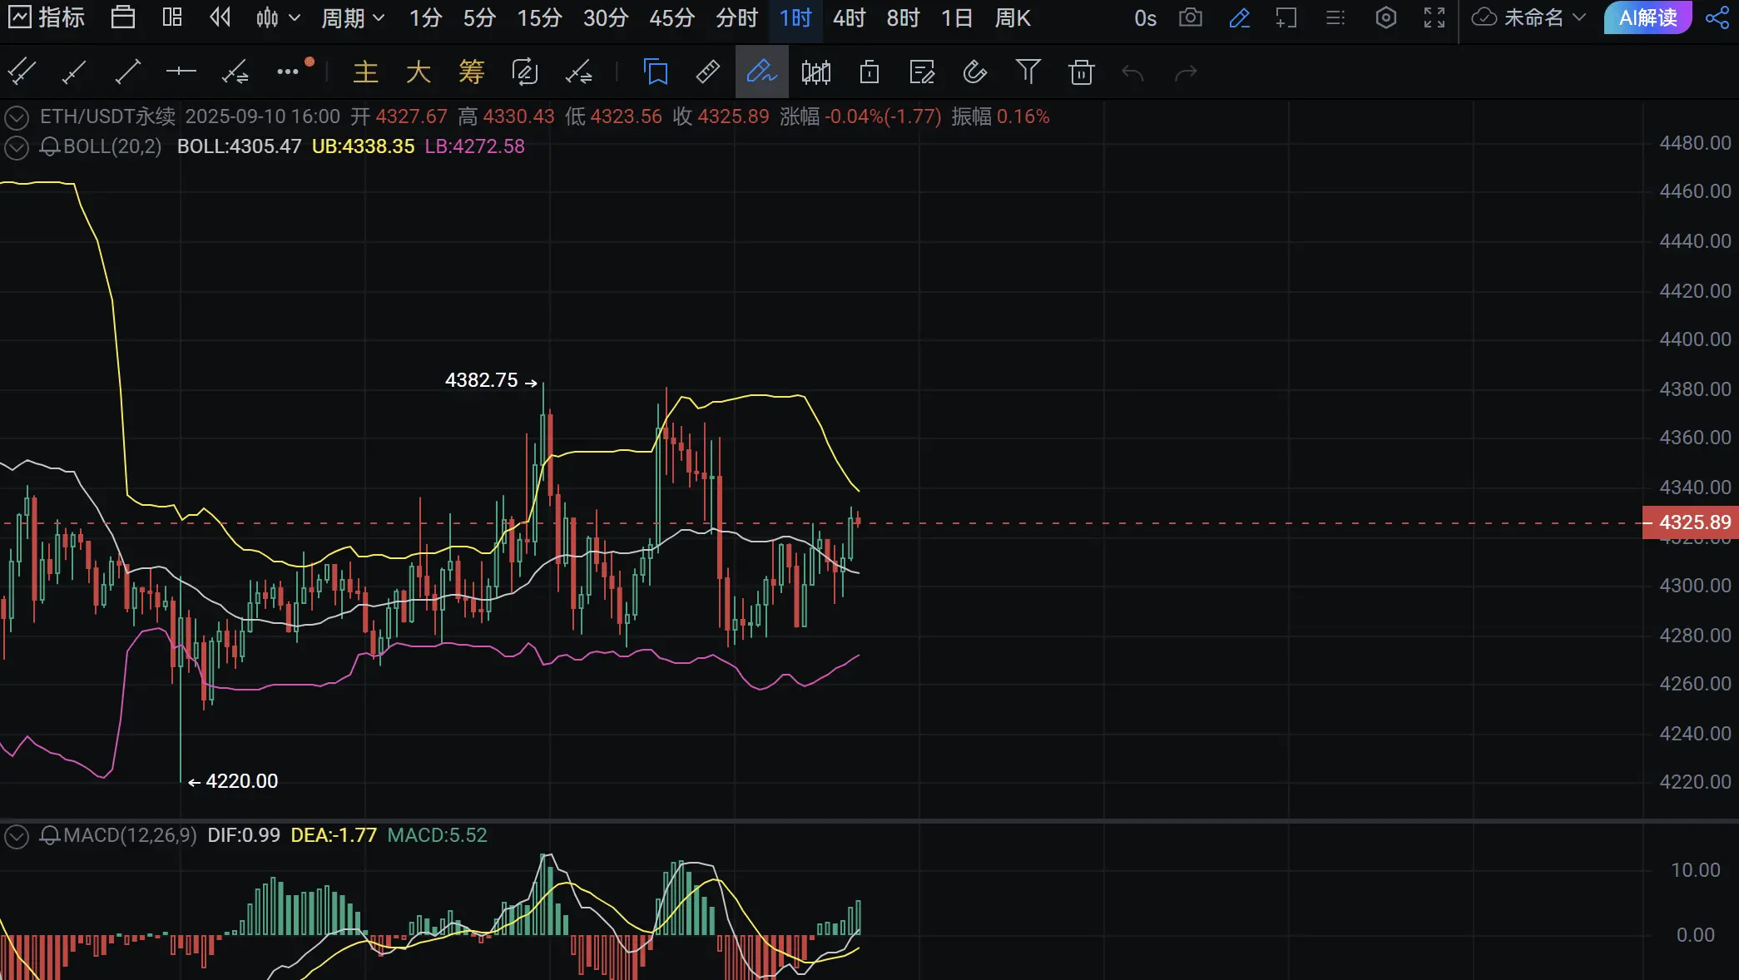The width and height of the screenshot is (1739, 980).
Task: Open the 指标 indicators panel
Action: point(47,17)
